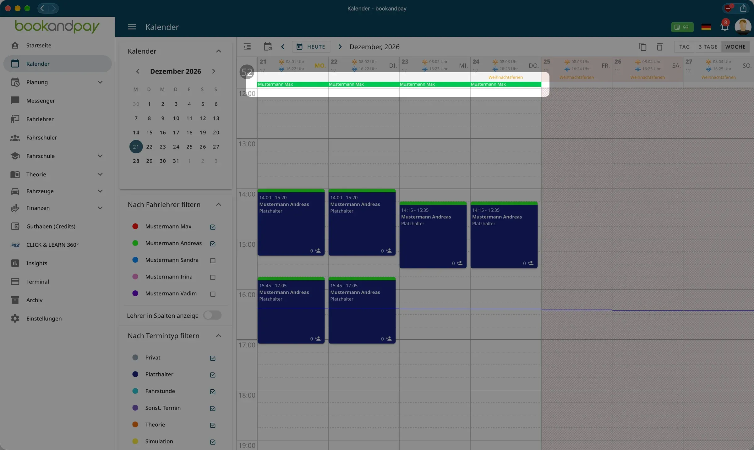Toggle the sidebar indent icon in calendar toolbar

click(x=247, y=47)
